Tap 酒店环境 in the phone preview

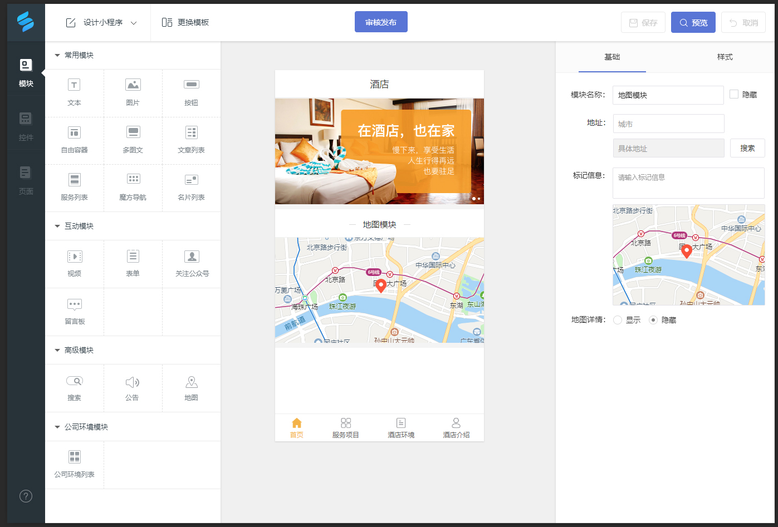(401, 428)
